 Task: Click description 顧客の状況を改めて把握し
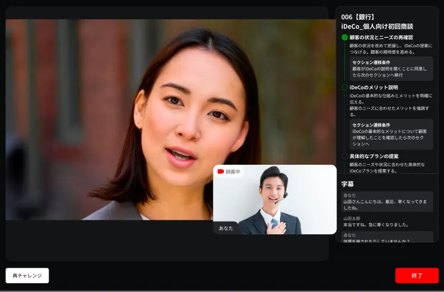click(x=391, y=49)
